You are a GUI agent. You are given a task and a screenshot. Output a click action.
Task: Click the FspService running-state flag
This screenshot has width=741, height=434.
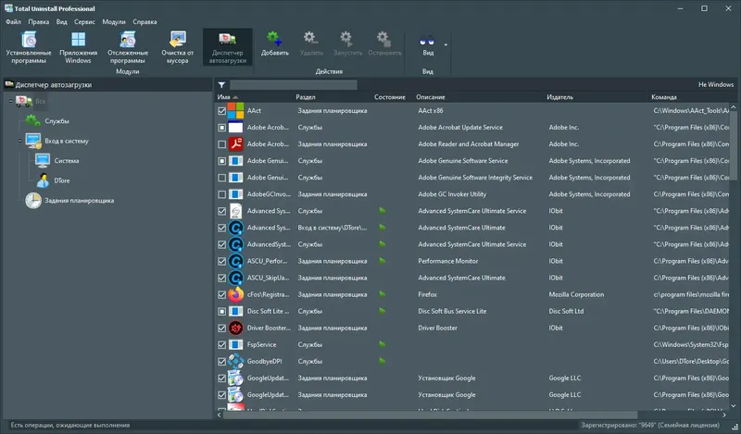[382, 345]
